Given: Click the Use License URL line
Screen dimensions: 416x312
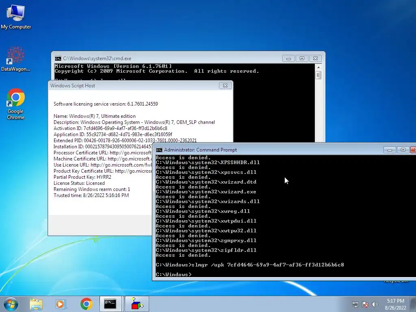Looking at the screenshot, I should click(103, 165).
